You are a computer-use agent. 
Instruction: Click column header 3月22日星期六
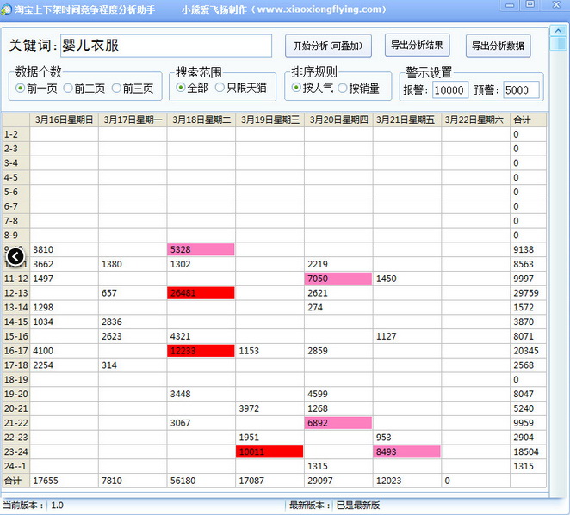[x=476, y=120]
